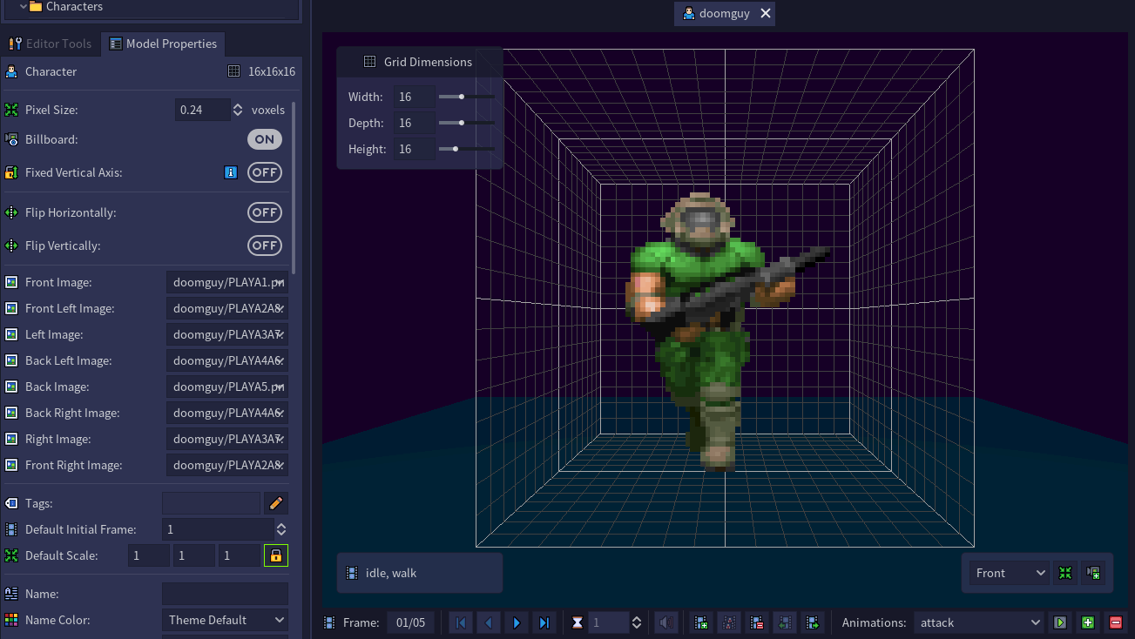Select the Model Properties tab
This screenshot has height=639, width=1135.
pos(163,44)
